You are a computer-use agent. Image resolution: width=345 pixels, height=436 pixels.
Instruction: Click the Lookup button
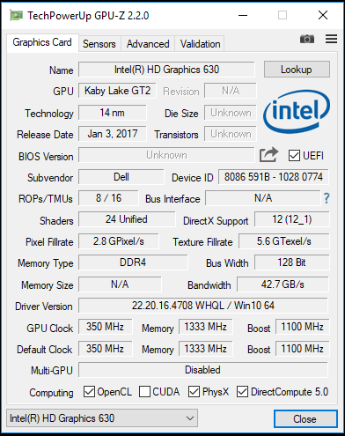297,70
